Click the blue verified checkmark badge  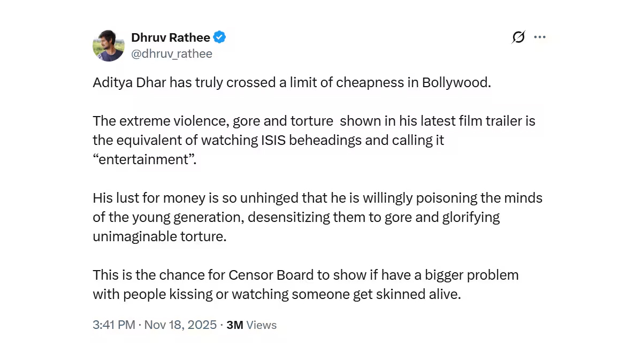pyautogui.click(x=219, y=37)
